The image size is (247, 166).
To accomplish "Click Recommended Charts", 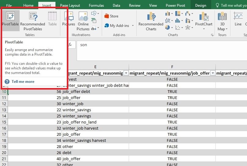I will pos(151,21).
